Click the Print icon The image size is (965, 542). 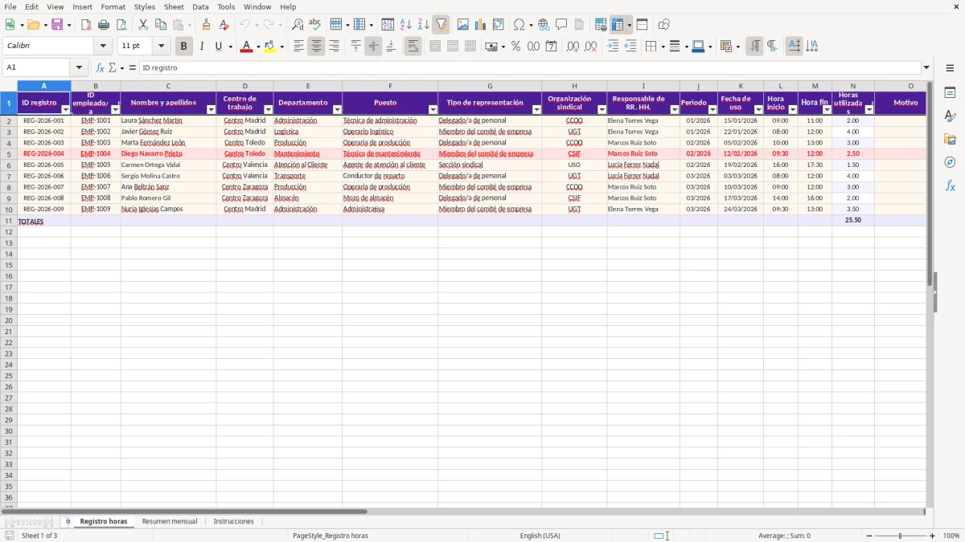(x=104, y=25)
